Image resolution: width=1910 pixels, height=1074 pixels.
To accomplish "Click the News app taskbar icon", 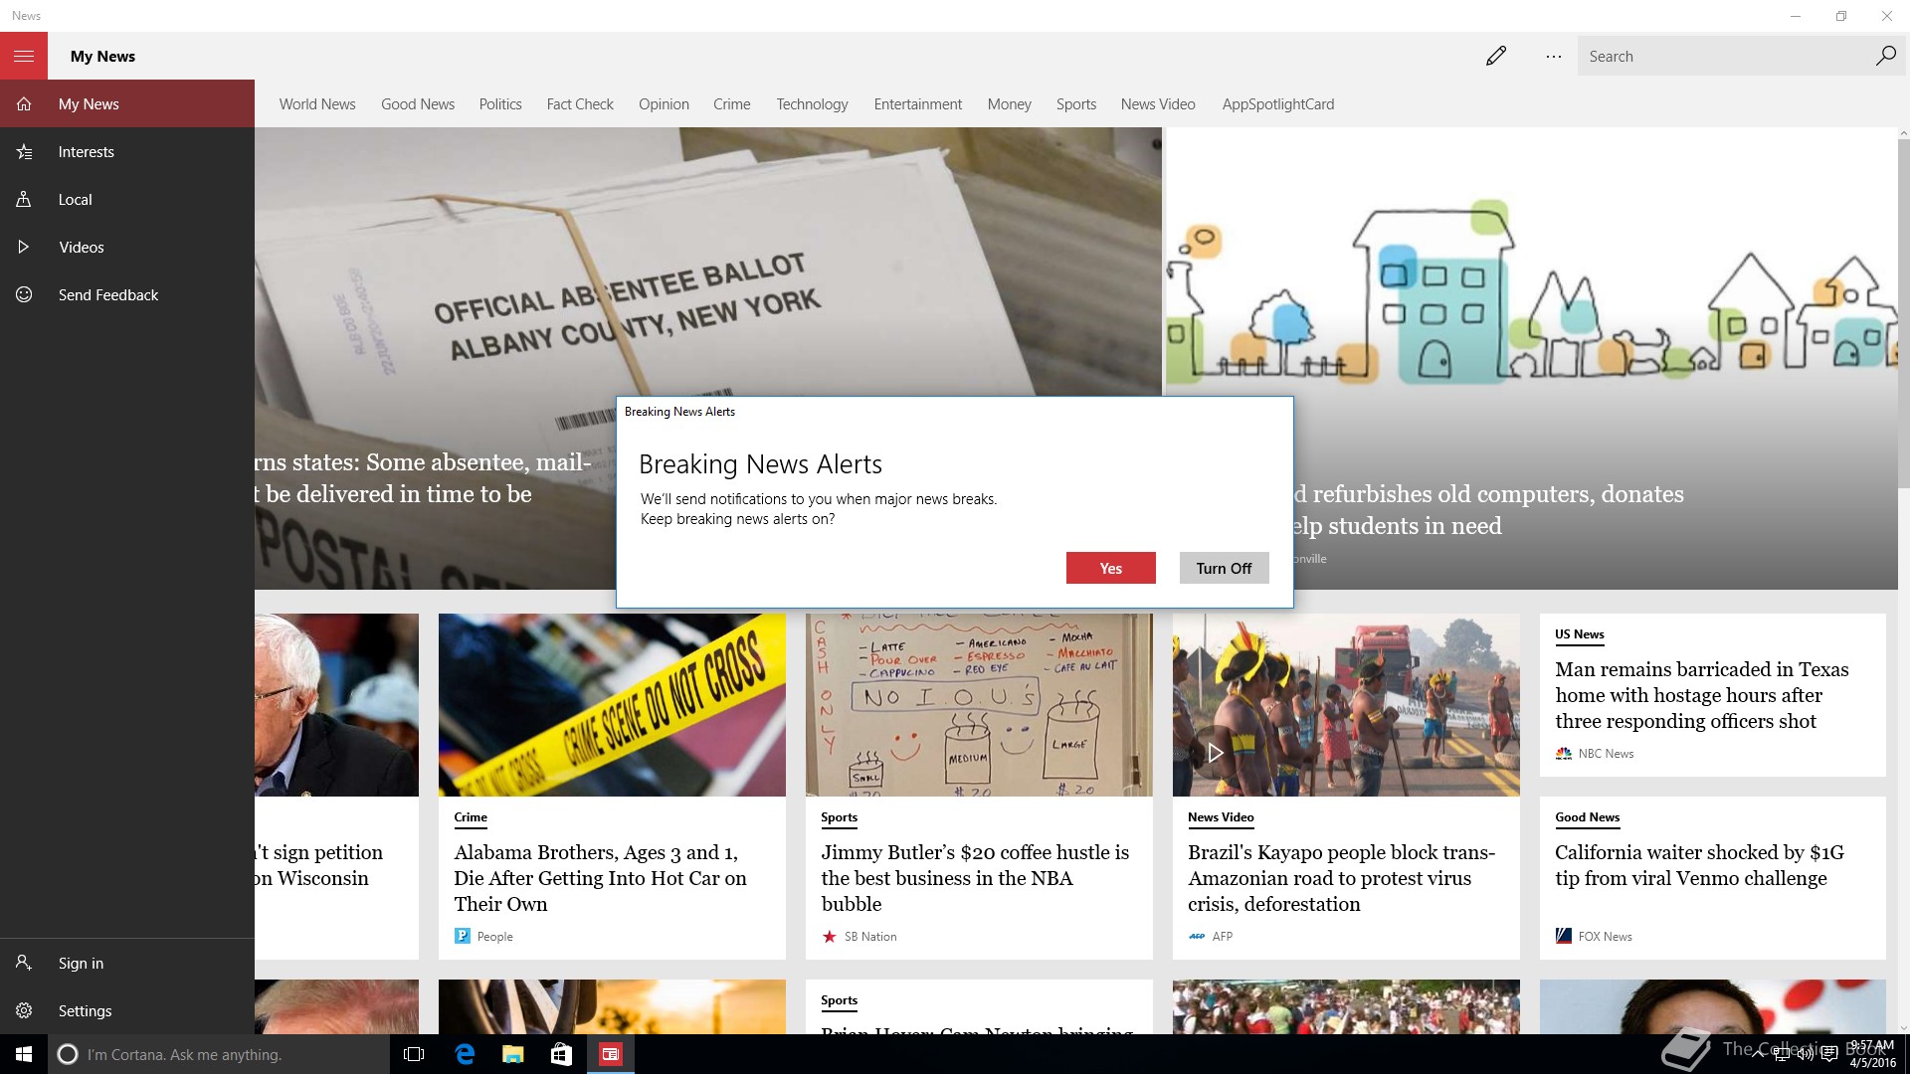I will 610,1054.
